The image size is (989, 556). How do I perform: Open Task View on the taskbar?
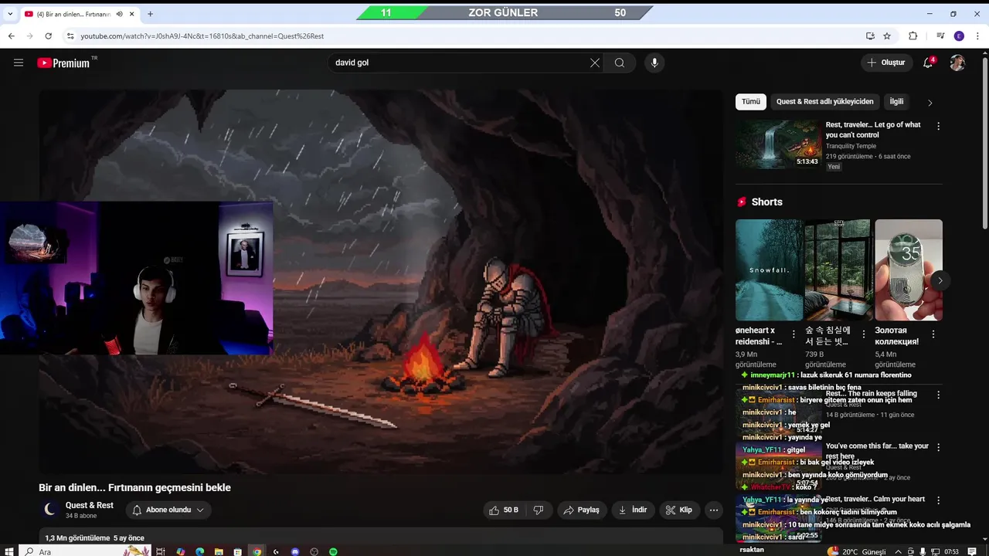tap(161, 551)
